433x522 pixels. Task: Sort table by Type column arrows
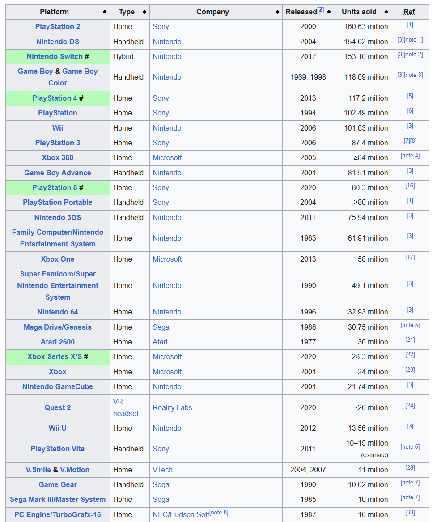click(x=144, y=12)
